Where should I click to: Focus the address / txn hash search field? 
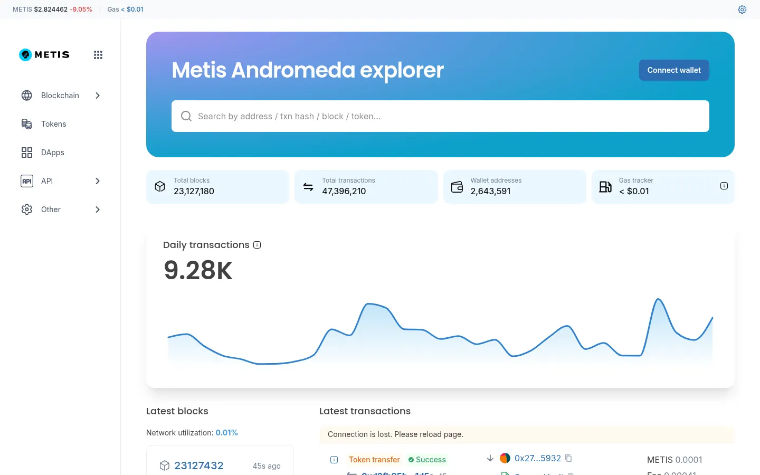click(x=440, y=116)
